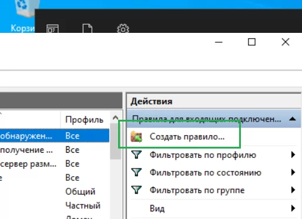
Task: Select the rule row ending сервер разм...
Action: [55, 164]
